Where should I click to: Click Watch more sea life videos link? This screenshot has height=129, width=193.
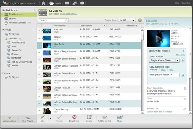(x=160, y=112)
